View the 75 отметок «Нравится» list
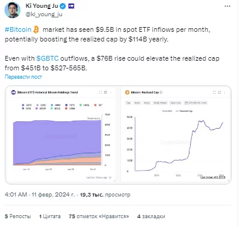 point(99,216)
